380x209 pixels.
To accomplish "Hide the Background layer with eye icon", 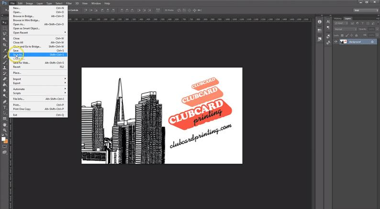I will tap(336, 42).
